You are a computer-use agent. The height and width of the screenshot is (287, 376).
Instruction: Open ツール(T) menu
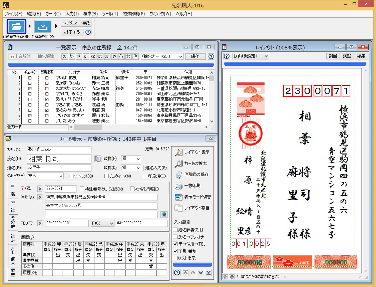click(x=110, y=14)
